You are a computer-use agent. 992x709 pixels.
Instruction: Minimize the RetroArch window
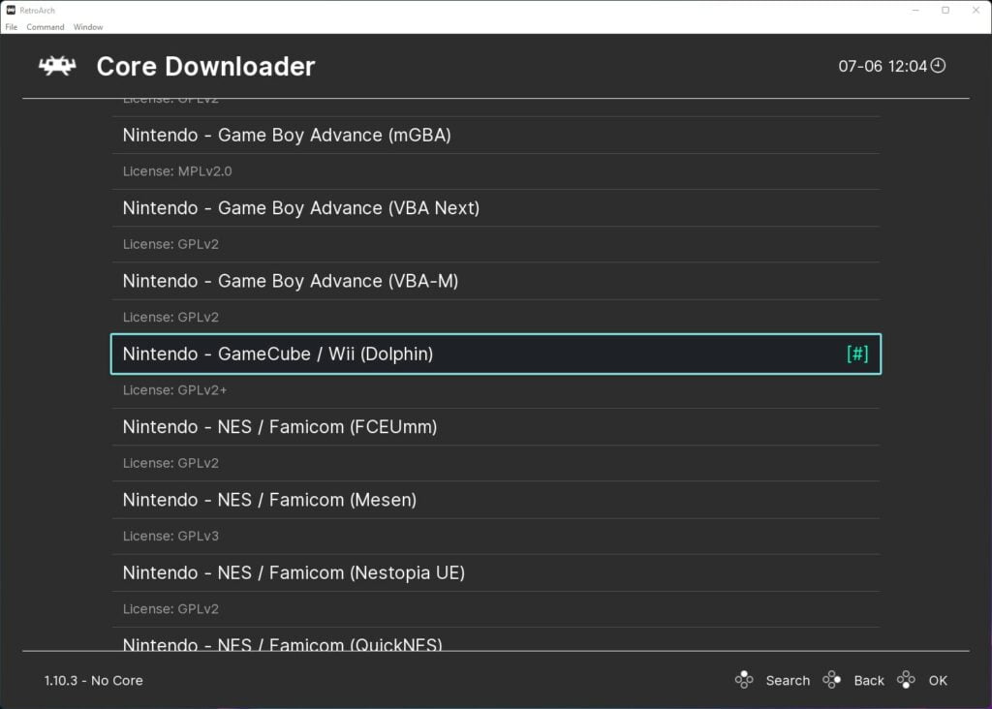coord(915,10)
